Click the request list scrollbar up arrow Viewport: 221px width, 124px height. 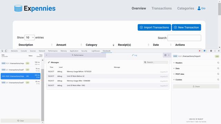pos(42,60)
